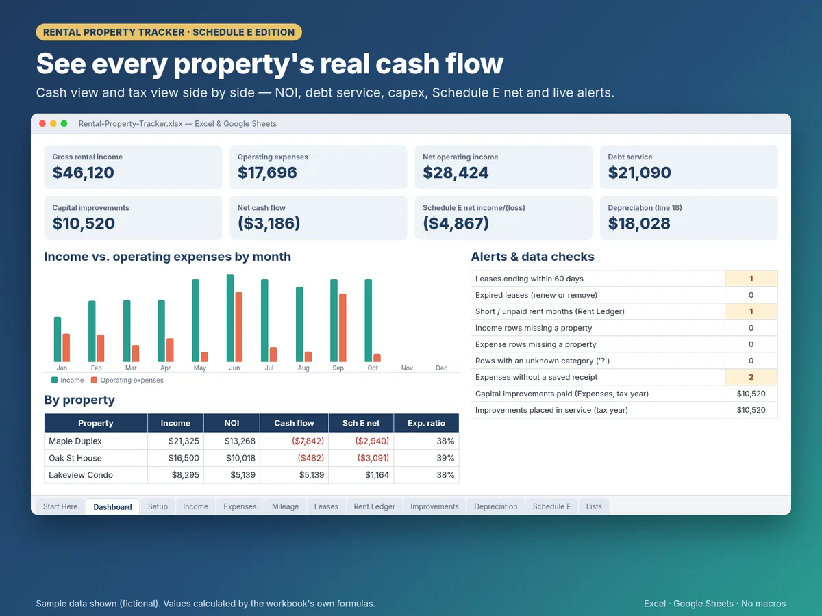
Task: Click the green maximize window dot
Action: [64, 124]
